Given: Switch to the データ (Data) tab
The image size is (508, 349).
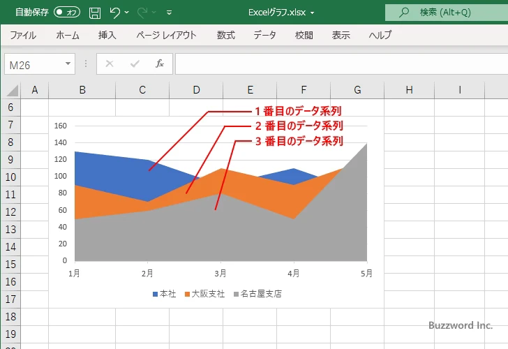Looking at the screenshot, I should point(264,35).
